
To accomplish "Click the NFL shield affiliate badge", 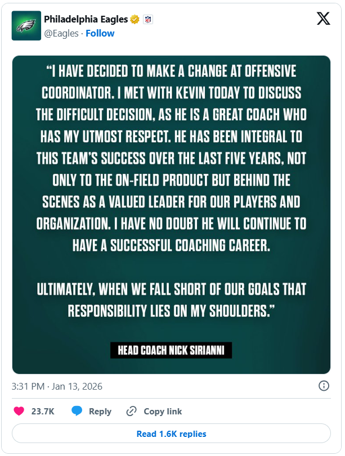I will (x=148, y=20).
